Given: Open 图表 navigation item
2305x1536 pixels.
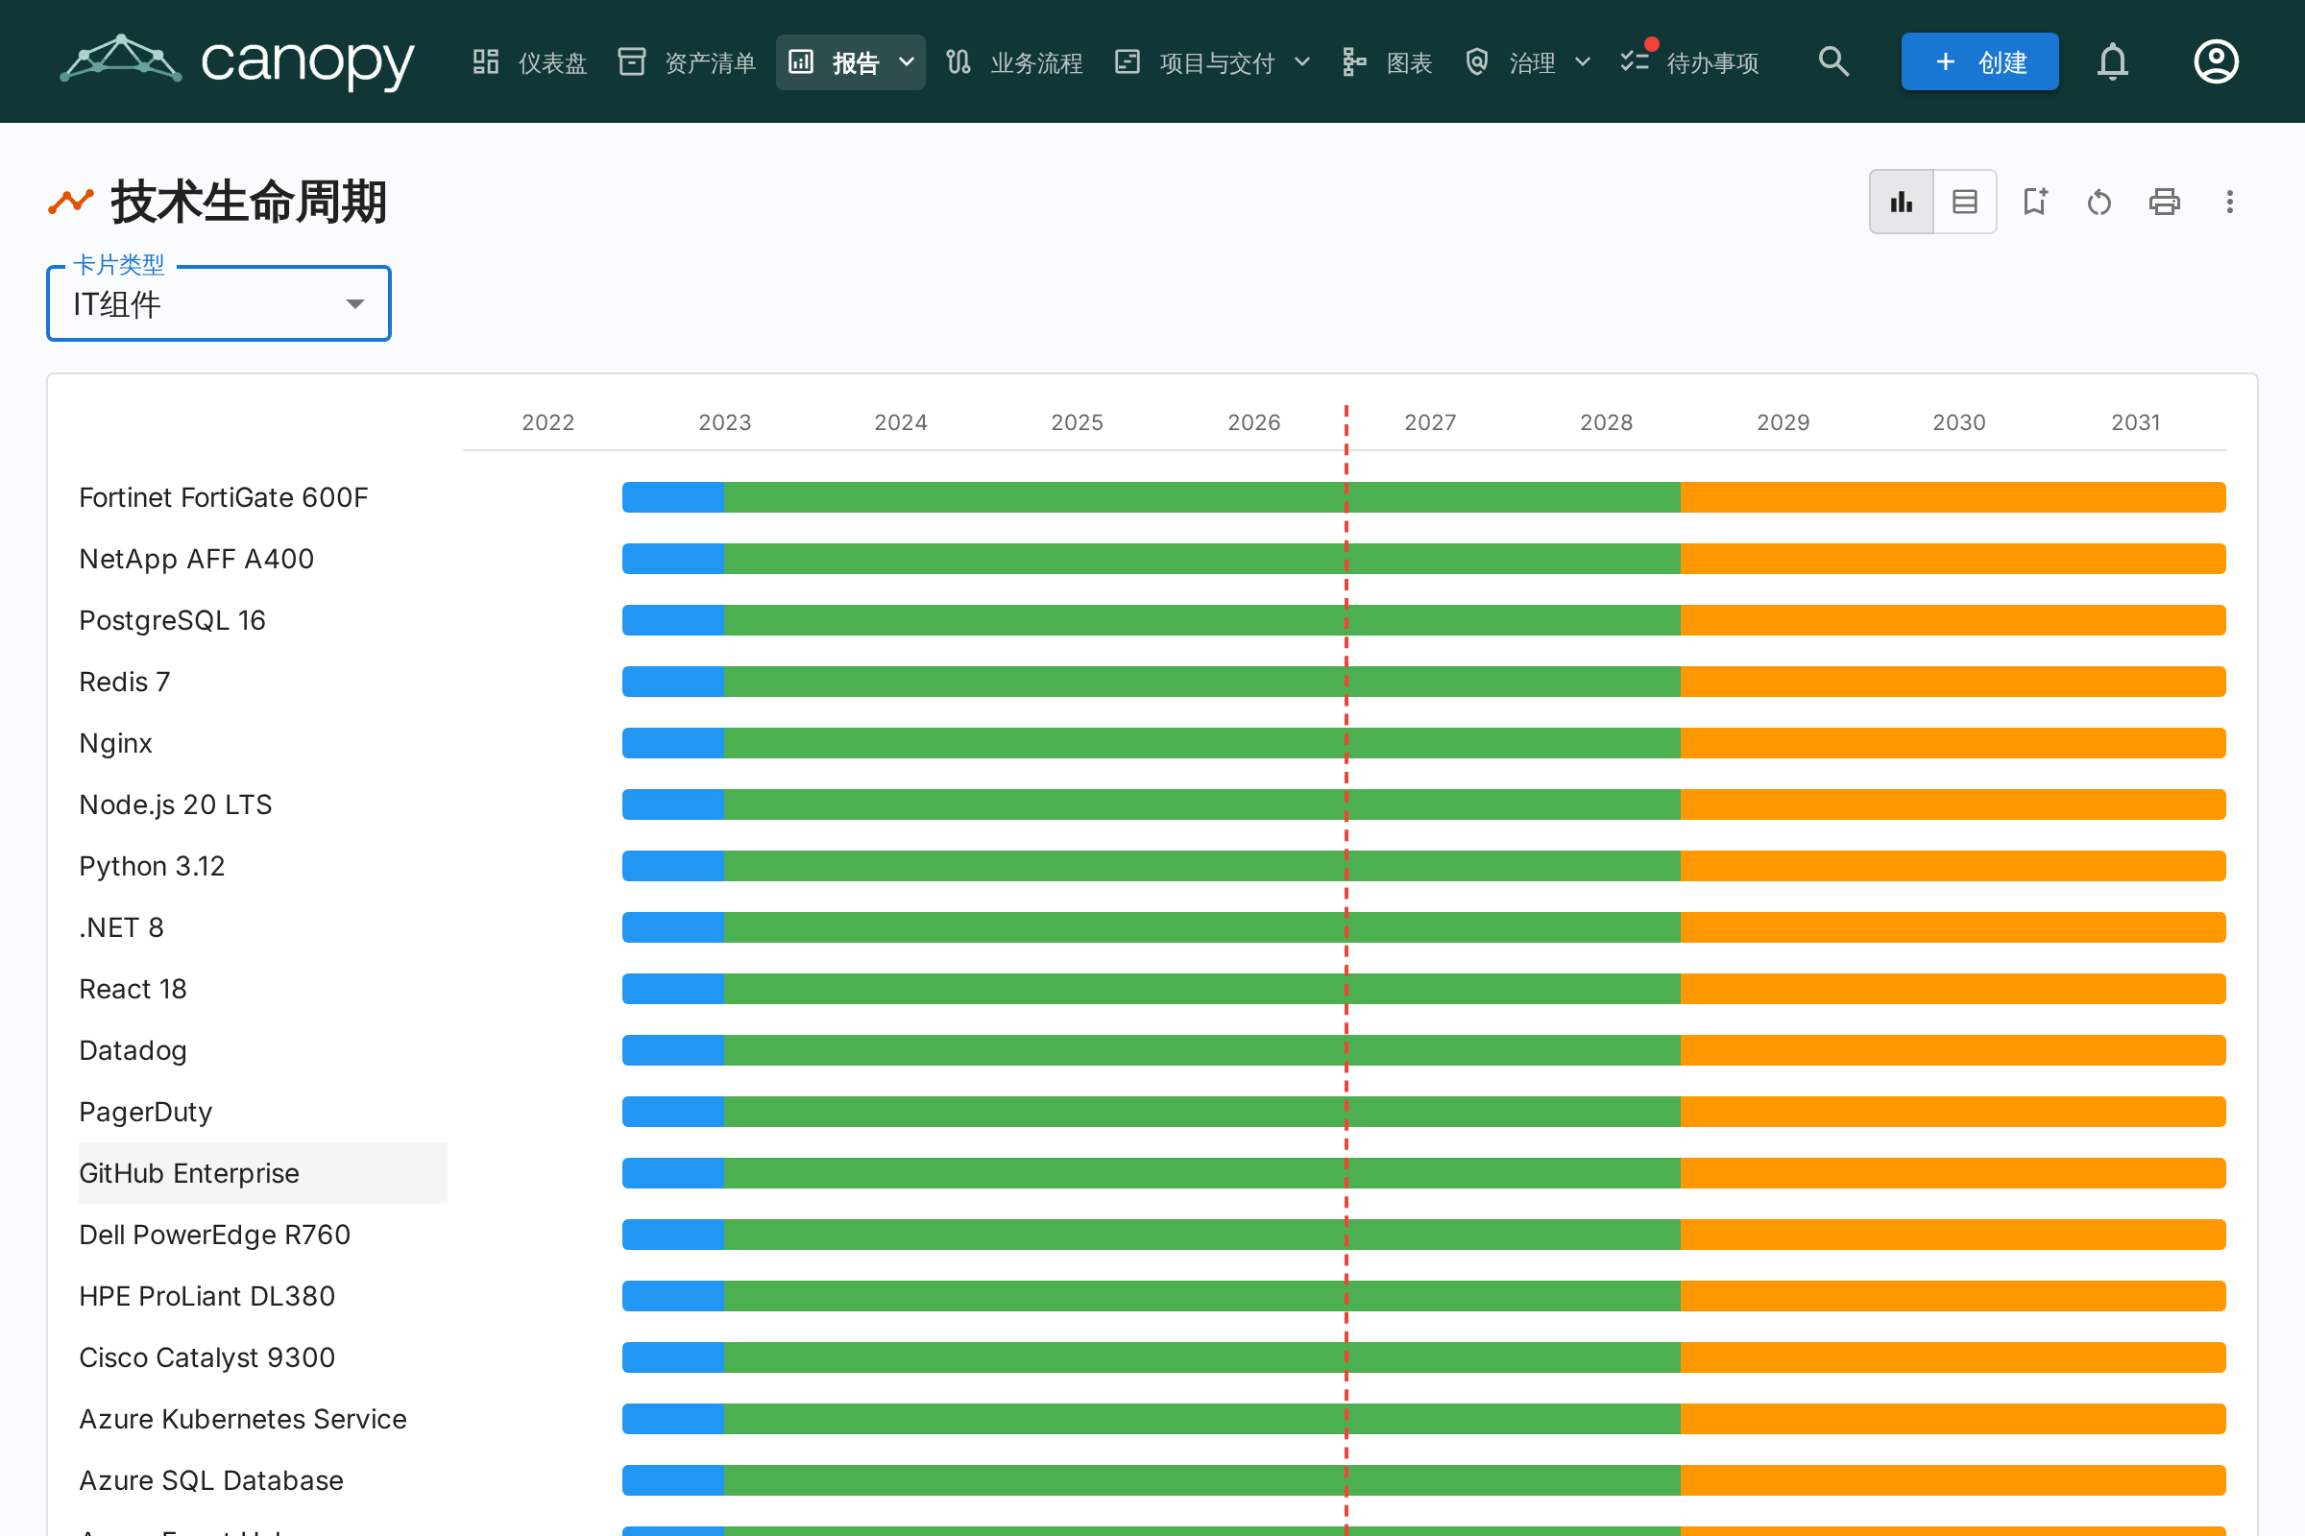Looking at the screenshot, I should (x=1387, y=62).
